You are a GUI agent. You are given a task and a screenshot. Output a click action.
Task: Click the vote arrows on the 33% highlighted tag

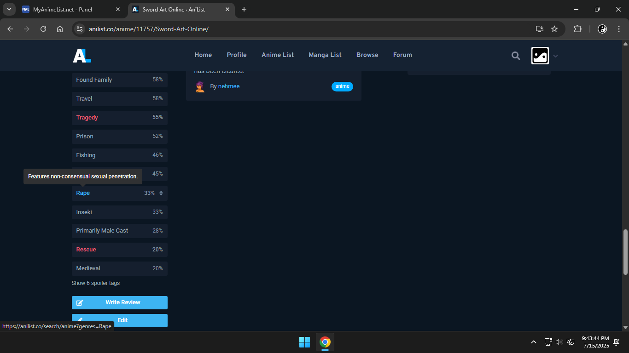(x=161, y=193)
